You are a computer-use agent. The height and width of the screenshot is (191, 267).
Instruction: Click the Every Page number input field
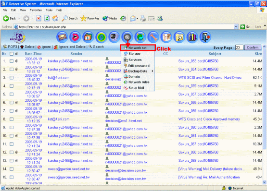pyautogui.click(x=239, y=48)
